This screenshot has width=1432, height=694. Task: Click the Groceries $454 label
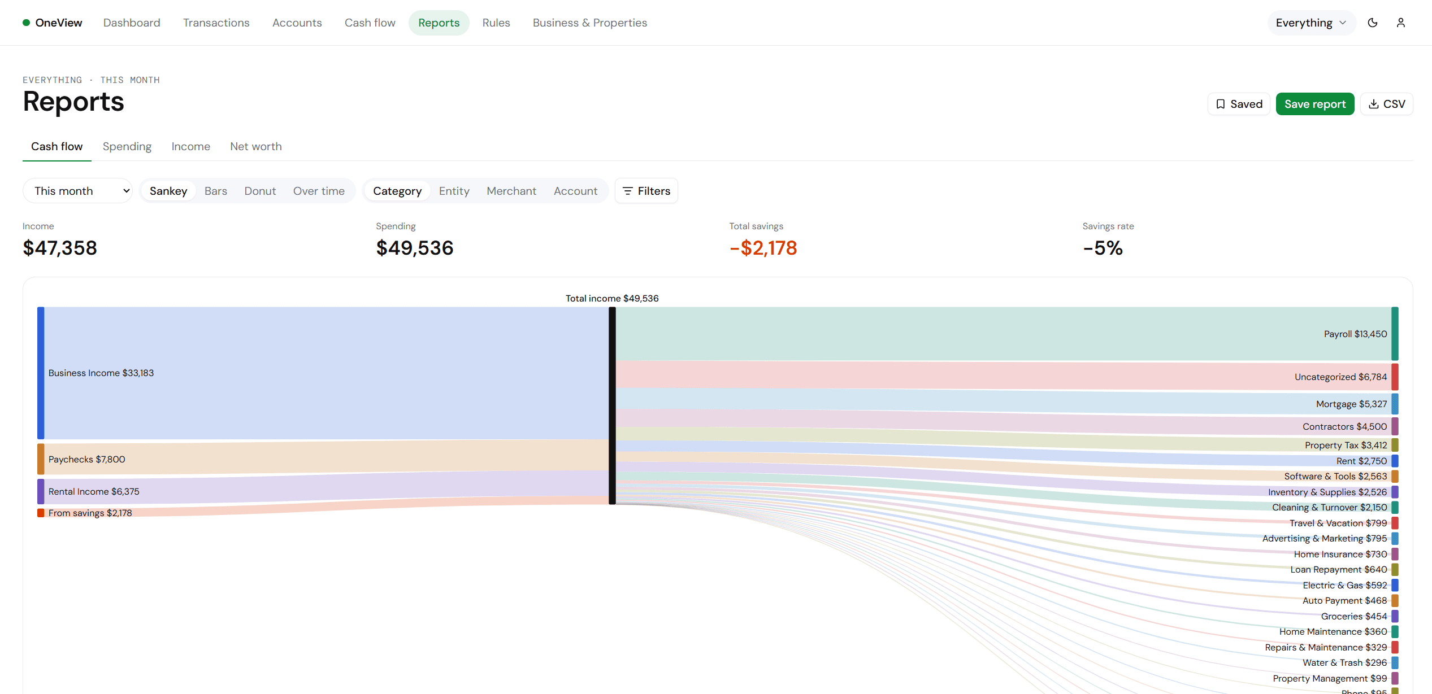(x=1354, y=616)
